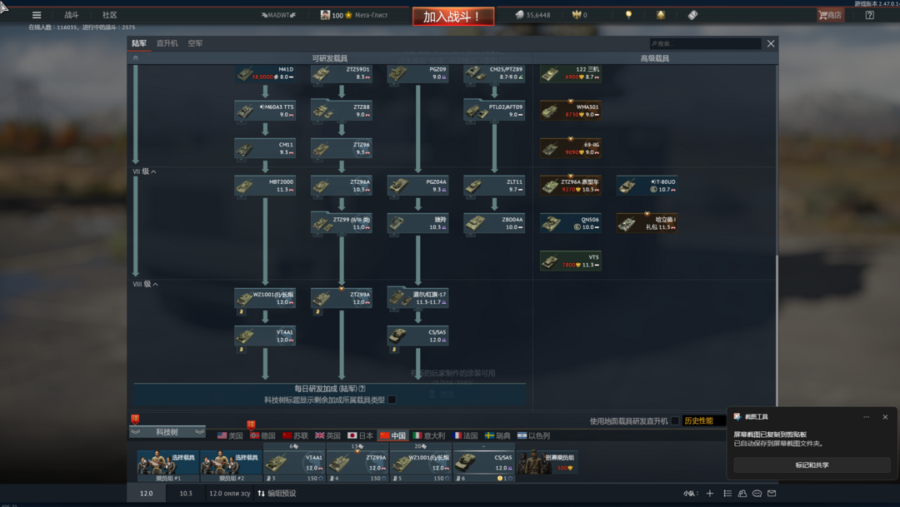
Task: Switch to the 直升机 tab
Action: point(167,43)
